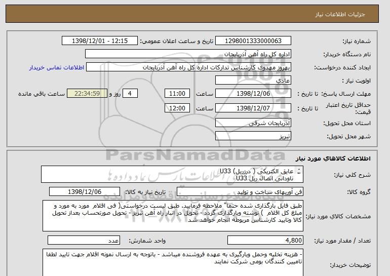Click the request creator field بهروز مهدوی
Viewport: 390px width, 276px height.
click(x=188, y=67)
